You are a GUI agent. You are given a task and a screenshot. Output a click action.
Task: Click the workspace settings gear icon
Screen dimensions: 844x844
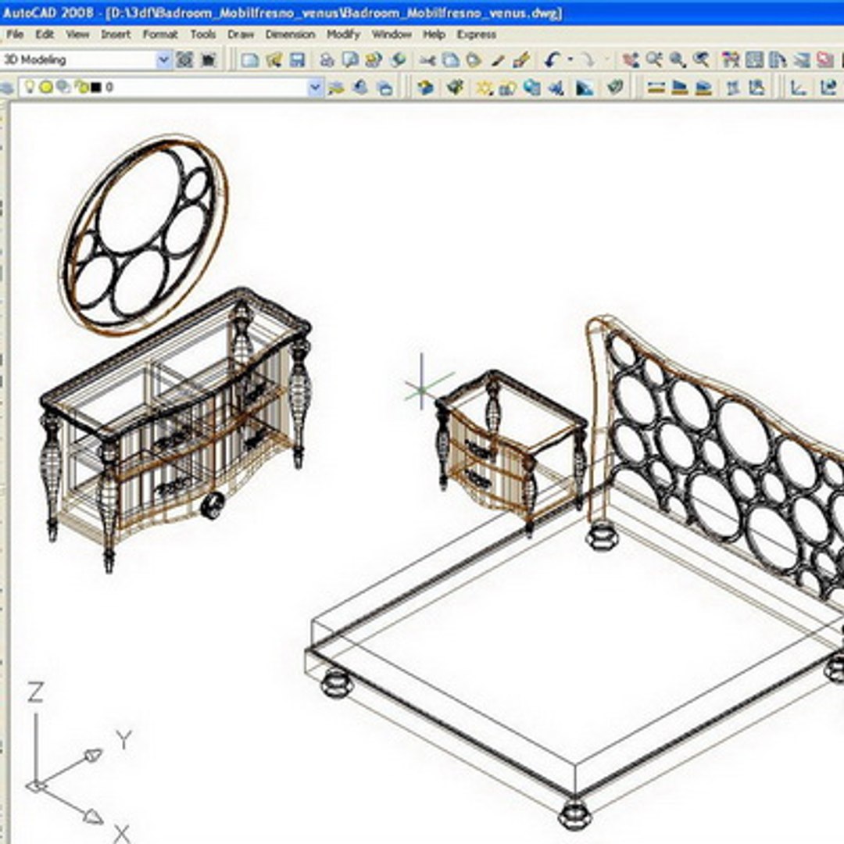click(x=184, y=59)
